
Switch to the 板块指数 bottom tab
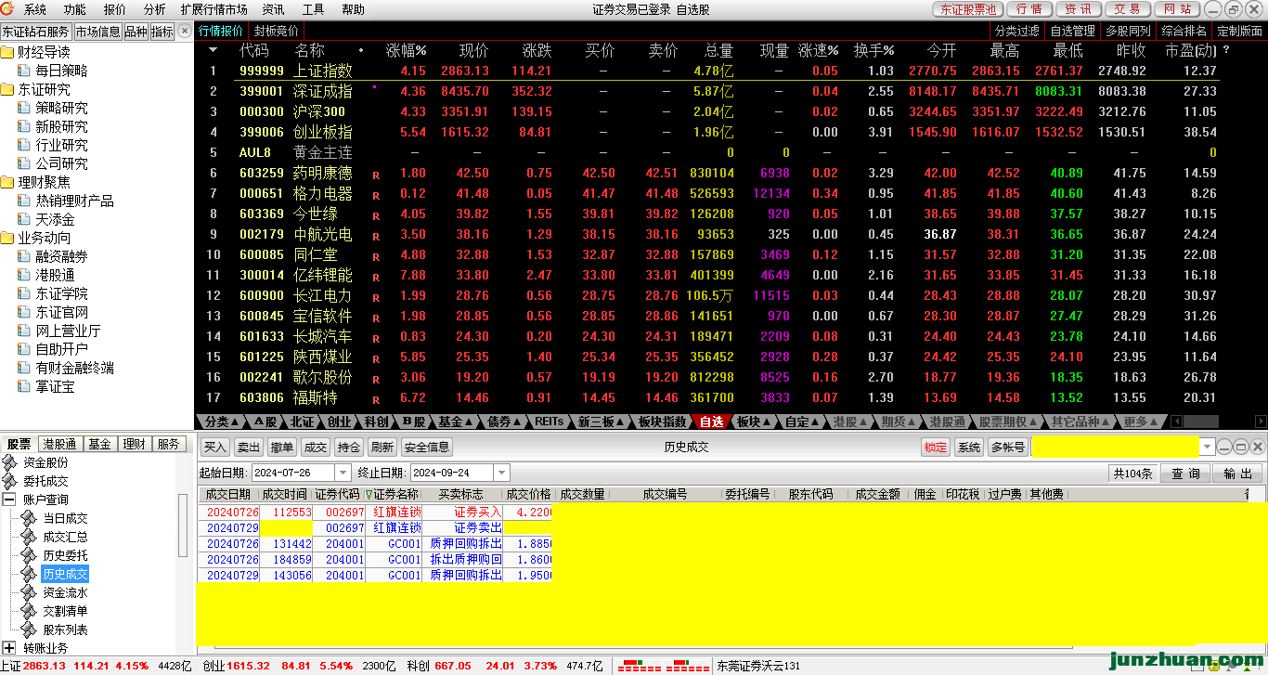(663, 422)
